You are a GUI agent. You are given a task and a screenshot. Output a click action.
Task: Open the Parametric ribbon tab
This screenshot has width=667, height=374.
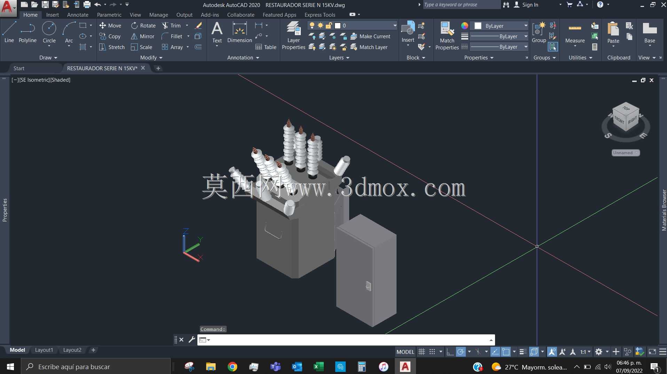(x=109, y=15)
